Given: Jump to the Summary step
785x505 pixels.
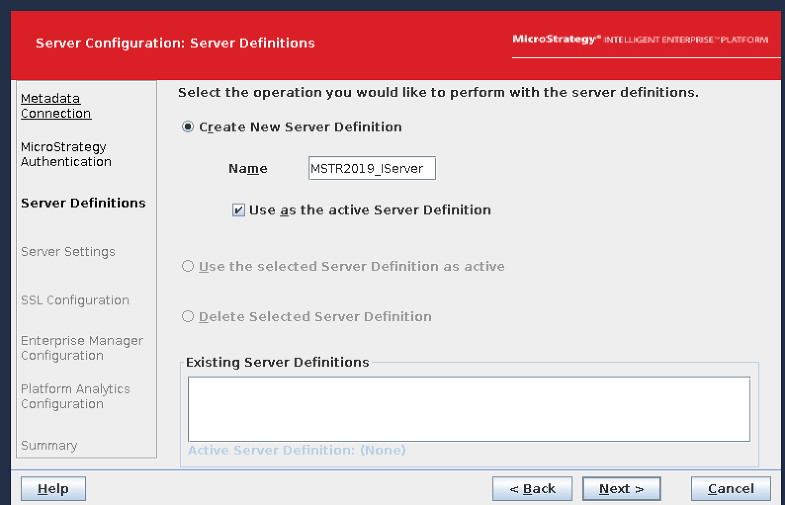Looking at the screenshot, I should tap(49, 445).
